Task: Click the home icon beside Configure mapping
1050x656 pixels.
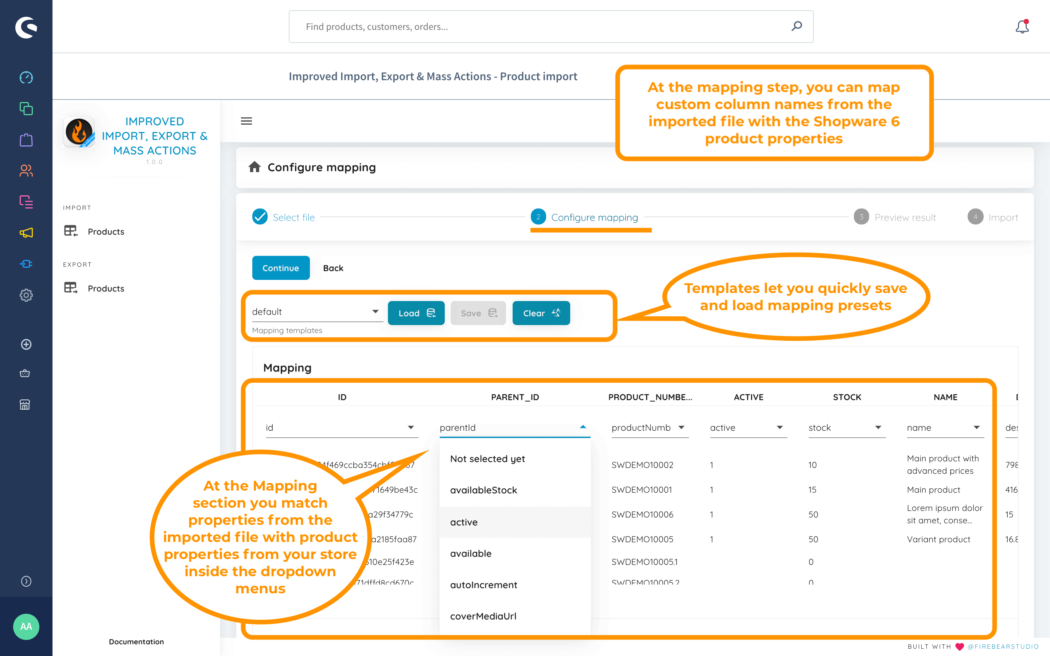Action: (255, 167)
